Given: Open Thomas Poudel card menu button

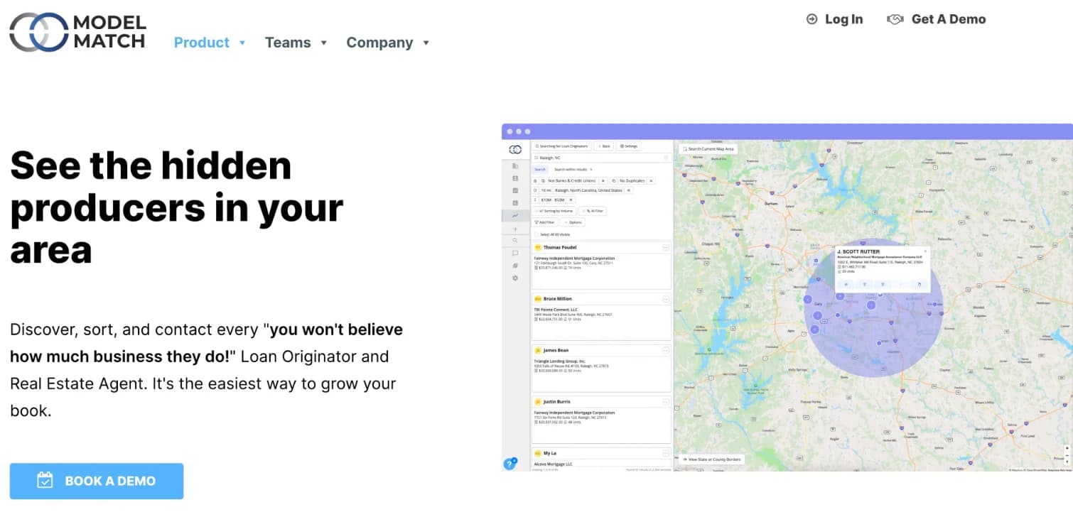Looking at the screenshot, I should [666, 248].
